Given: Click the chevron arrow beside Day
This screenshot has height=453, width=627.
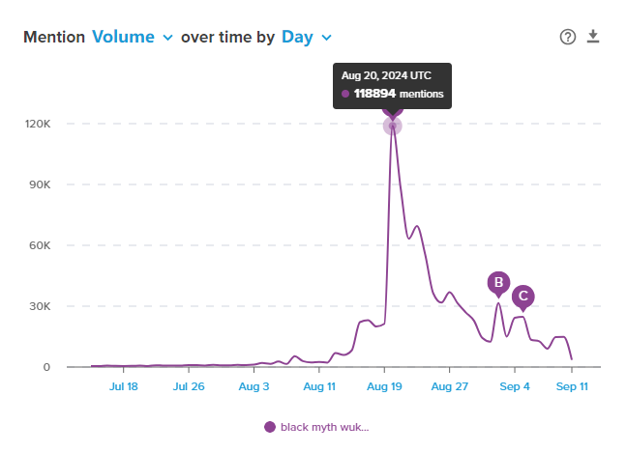Looking at the screenshot, I should 326,38.
